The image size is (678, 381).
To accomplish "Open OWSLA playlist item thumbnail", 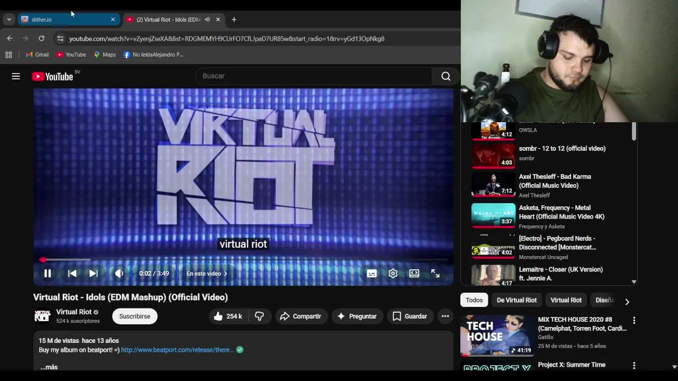I will [x=493, y=131].
